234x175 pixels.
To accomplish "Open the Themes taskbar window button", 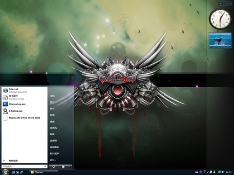I will 44,172.
